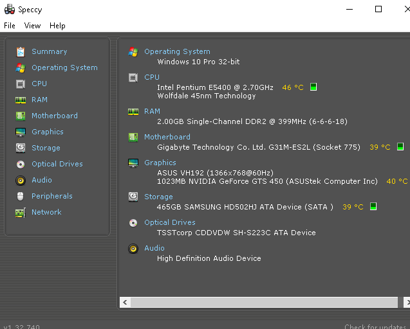Click the Audio speaker icon in sidebar

21,181
